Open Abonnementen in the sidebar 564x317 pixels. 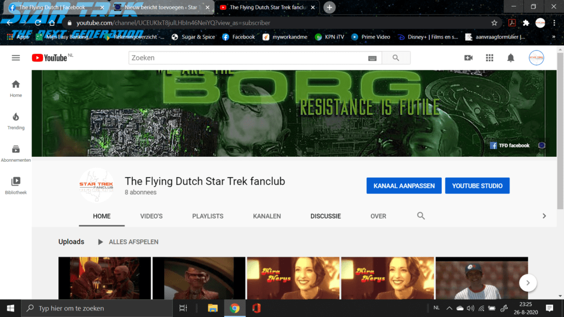coord(16,154)
